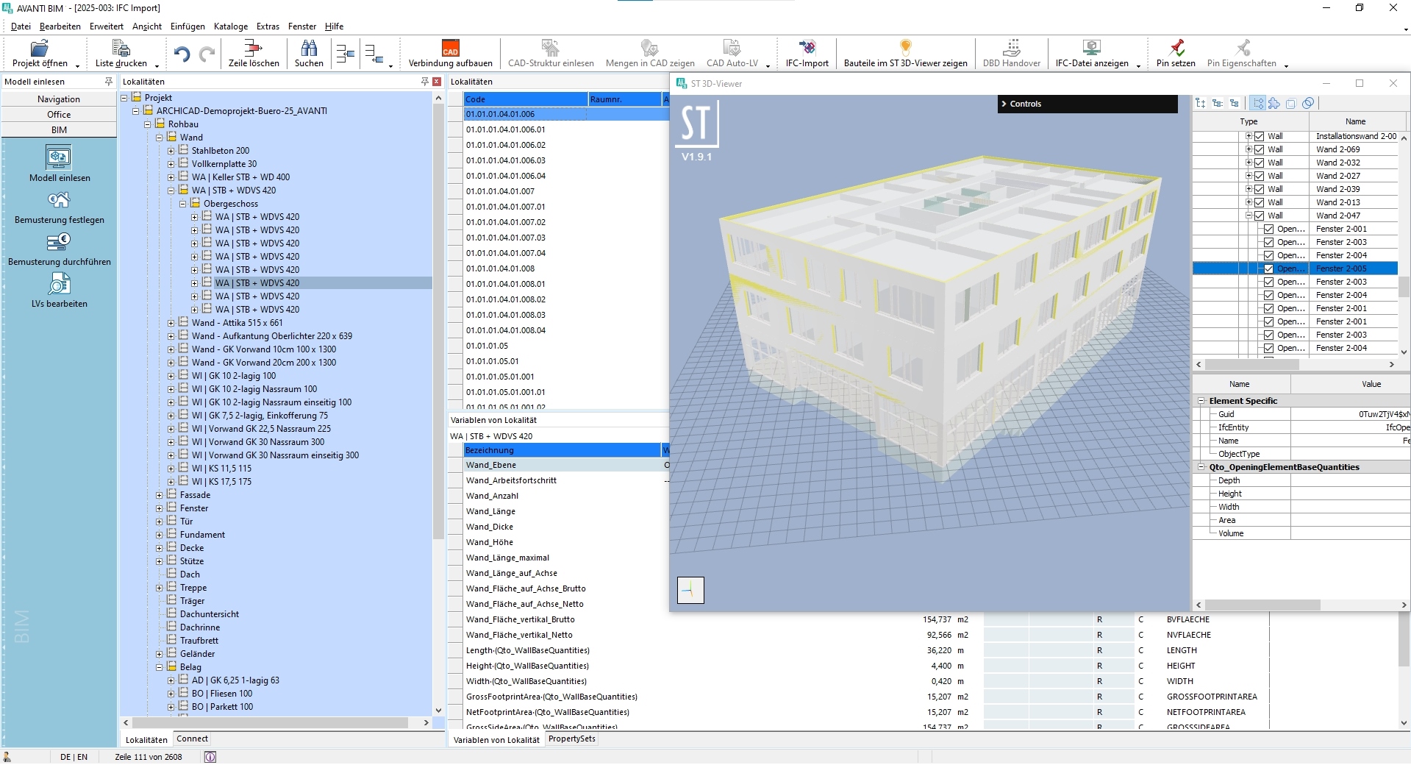Click the Office navigation button
1411x765 pixels.
[x=59, y=115]
